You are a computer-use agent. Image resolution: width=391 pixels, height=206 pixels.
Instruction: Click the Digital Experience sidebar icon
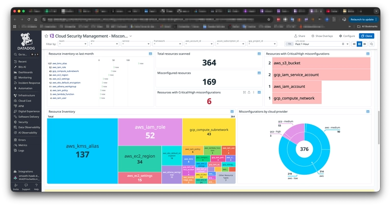(x=15, y=111)
